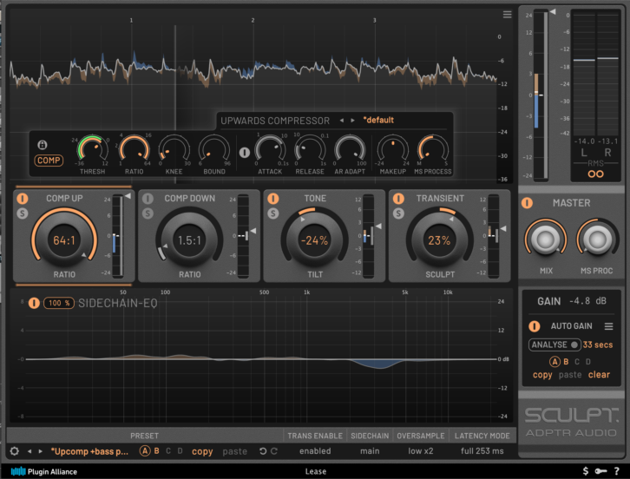This screenshot has width=630, height=479.
Task: Toggle AUTO GAIN power button
Action: (x=534, y=326)
